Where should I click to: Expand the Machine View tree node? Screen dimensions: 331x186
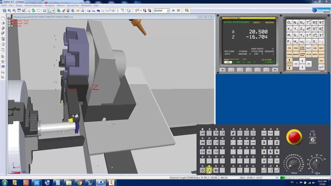[x=9, y=21]
